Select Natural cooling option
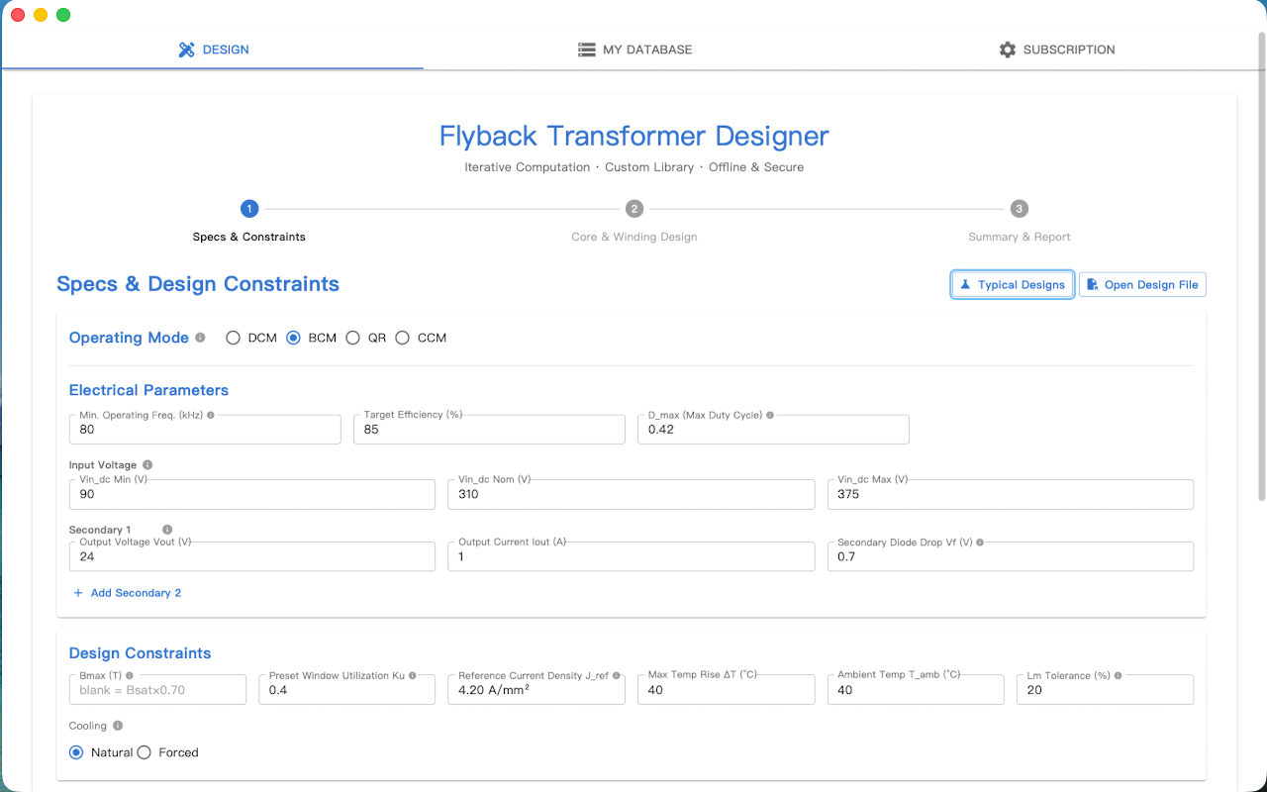The height and width of the screenshot is (792, 1267). (x=76, y=752)
